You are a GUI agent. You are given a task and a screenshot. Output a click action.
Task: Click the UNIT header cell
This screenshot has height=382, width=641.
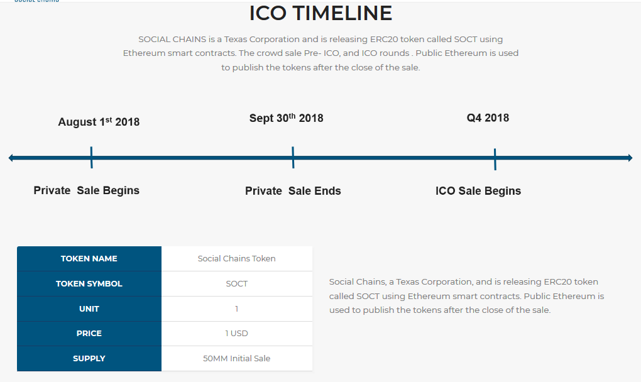tap(89, 309)
